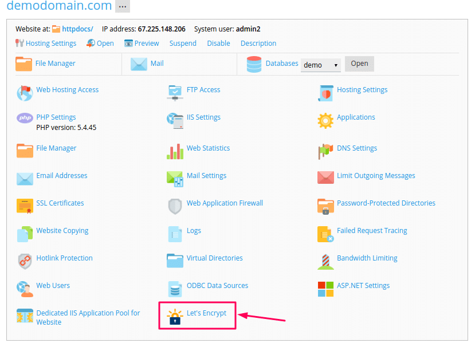Open Dedicated IIS Application Pool for Website link

point(88,317)
